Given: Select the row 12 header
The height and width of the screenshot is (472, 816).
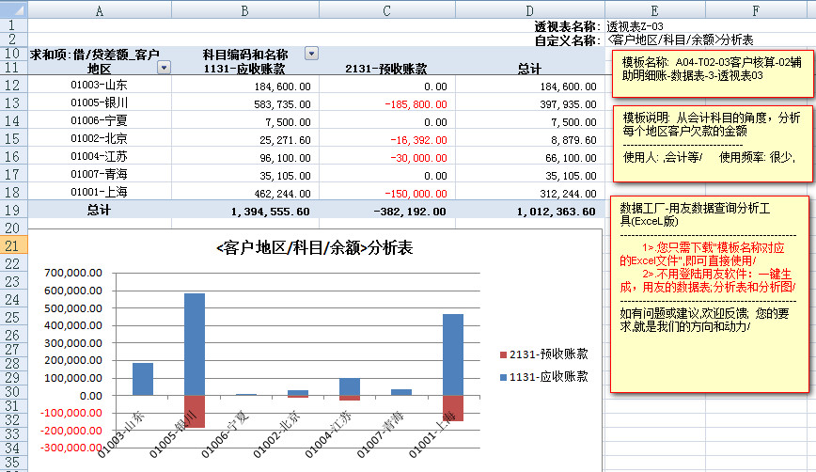Looking at the screenshot, I should 14,87.
